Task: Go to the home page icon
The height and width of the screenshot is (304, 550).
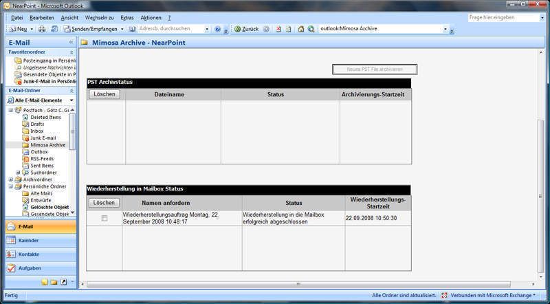Action: click(x=301, y=29)
